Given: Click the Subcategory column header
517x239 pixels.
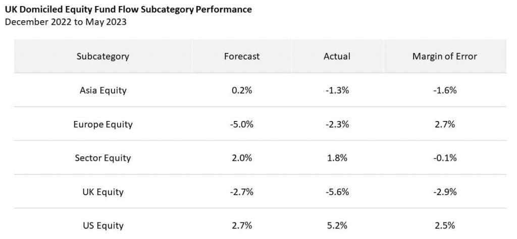Looking at the screenshot, I should click(x=103, y=56).
